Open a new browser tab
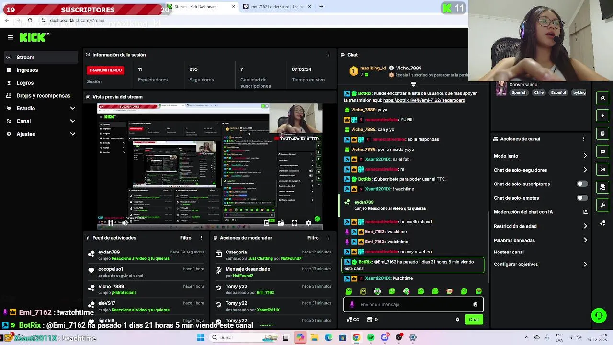613x345 pixels. (x=321, y=7)
